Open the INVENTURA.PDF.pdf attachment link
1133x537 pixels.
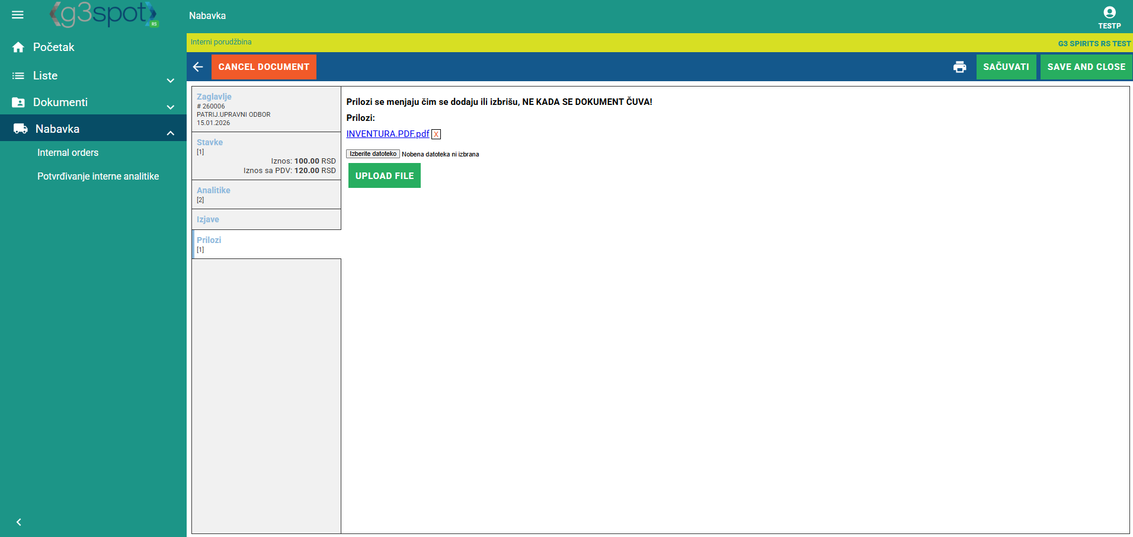(388, 134)
